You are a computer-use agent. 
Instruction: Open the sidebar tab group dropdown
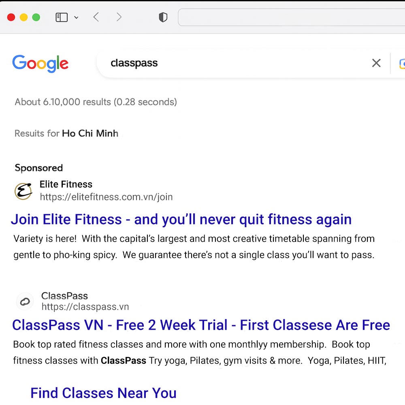click(x=77, y=17)
